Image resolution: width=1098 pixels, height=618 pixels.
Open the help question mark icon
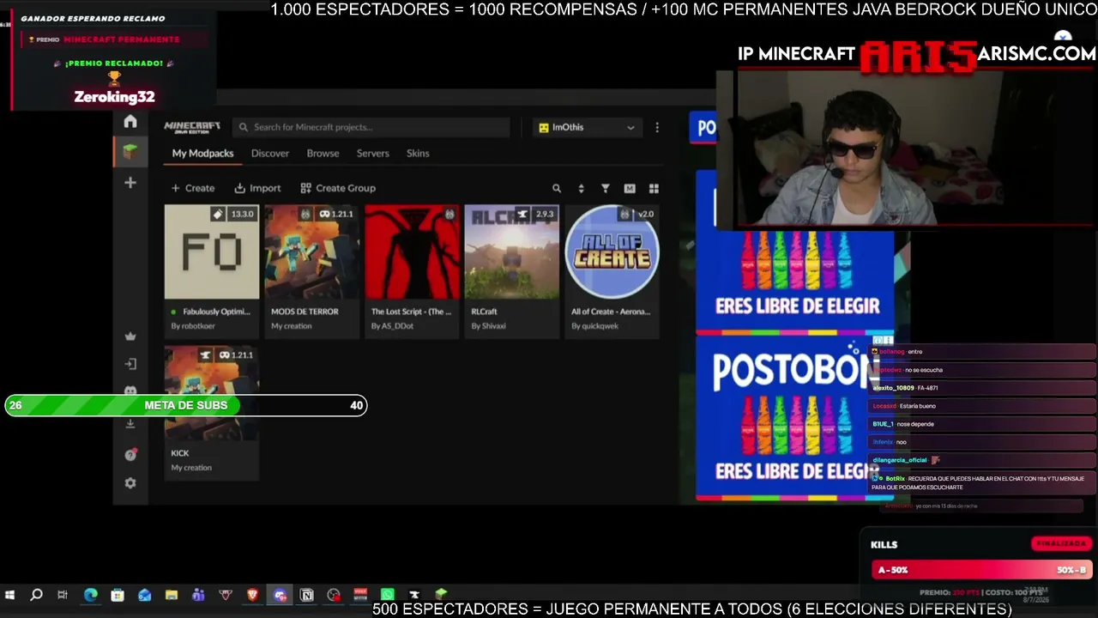coord(130,455)
